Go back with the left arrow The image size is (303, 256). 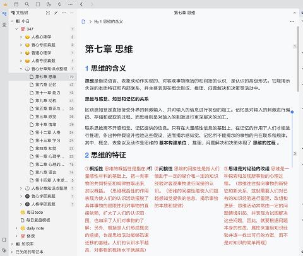(81, 4)
